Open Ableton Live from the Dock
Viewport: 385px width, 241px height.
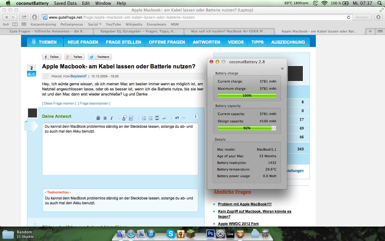[230, 233]
